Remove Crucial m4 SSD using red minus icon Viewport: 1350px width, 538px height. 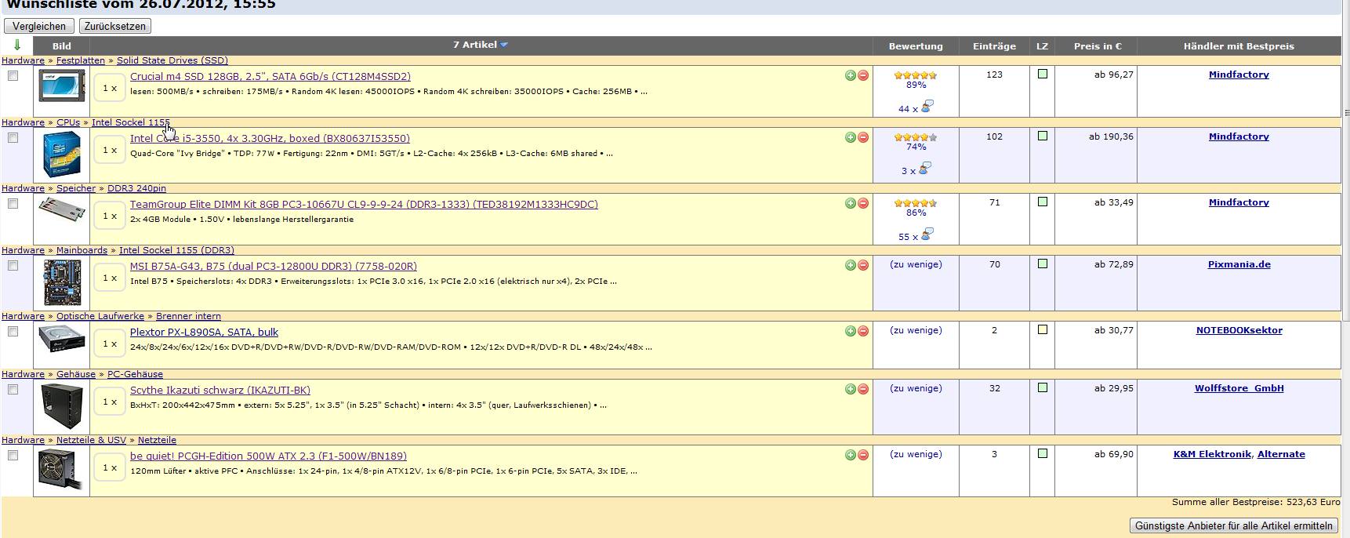click(863, 75)
